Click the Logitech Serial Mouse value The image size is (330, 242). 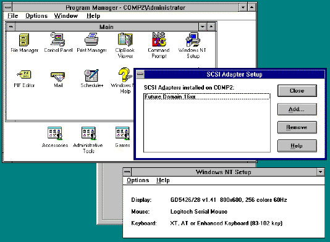pos(199,212)
